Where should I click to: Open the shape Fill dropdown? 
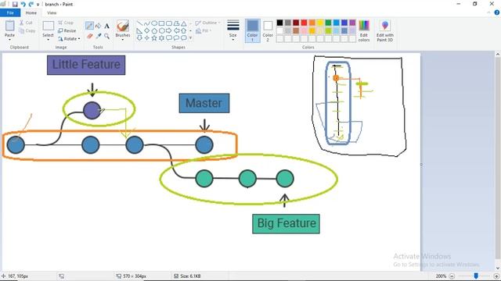pyautogui.click(x=204, y=31)
